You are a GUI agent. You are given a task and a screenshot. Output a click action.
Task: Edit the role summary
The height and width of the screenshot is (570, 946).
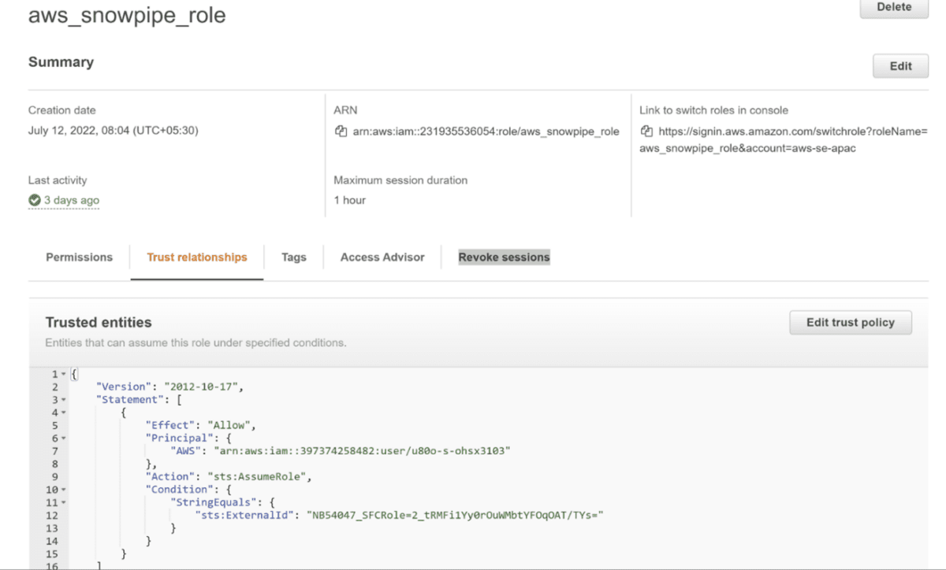[900, 66]
